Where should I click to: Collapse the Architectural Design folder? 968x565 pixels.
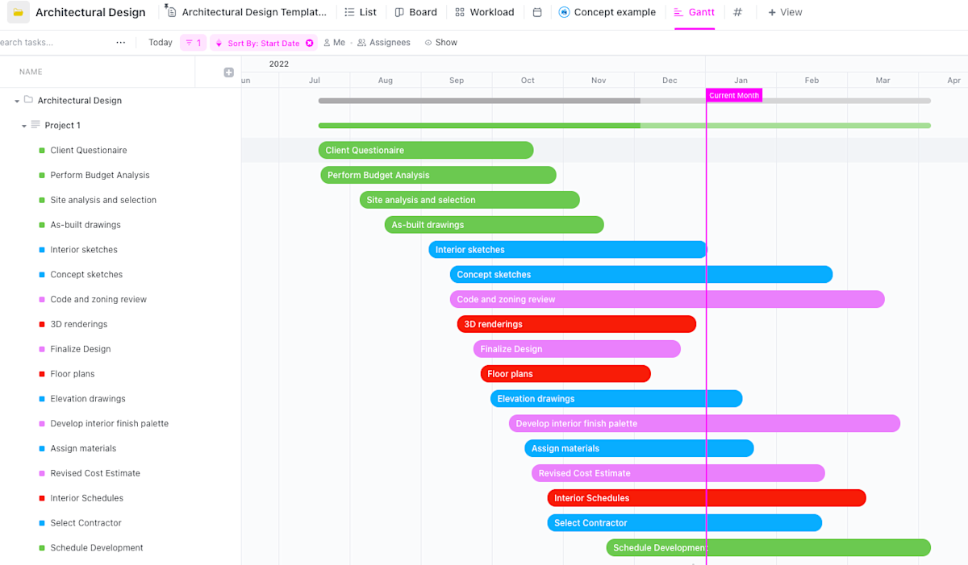(x=16, y=100)
